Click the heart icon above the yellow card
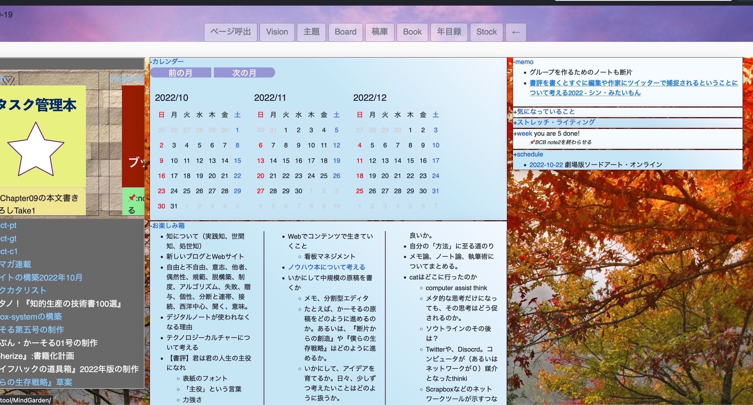This screenshot has width=753, height=405. point(9,79)
